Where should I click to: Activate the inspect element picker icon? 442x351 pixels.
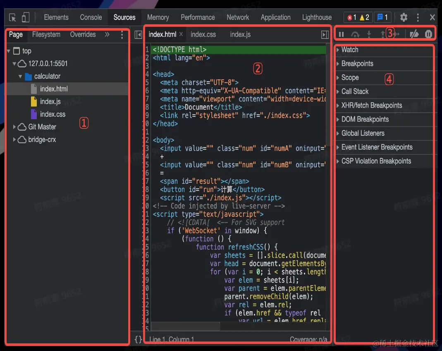[12, 17]
